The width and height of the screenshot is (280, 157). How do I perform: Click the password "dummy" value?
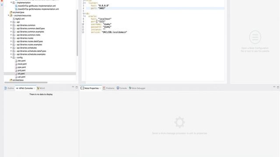(107, 27)
